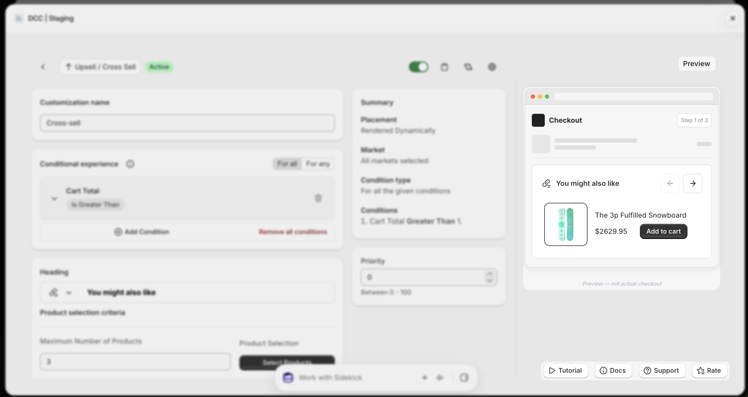
Task: Select the For any condition mode
Action: click(318, 164)
